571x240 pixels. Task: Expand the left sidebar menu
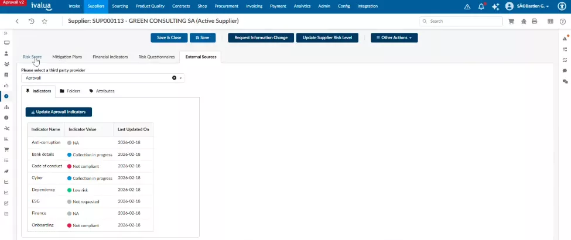6,33
